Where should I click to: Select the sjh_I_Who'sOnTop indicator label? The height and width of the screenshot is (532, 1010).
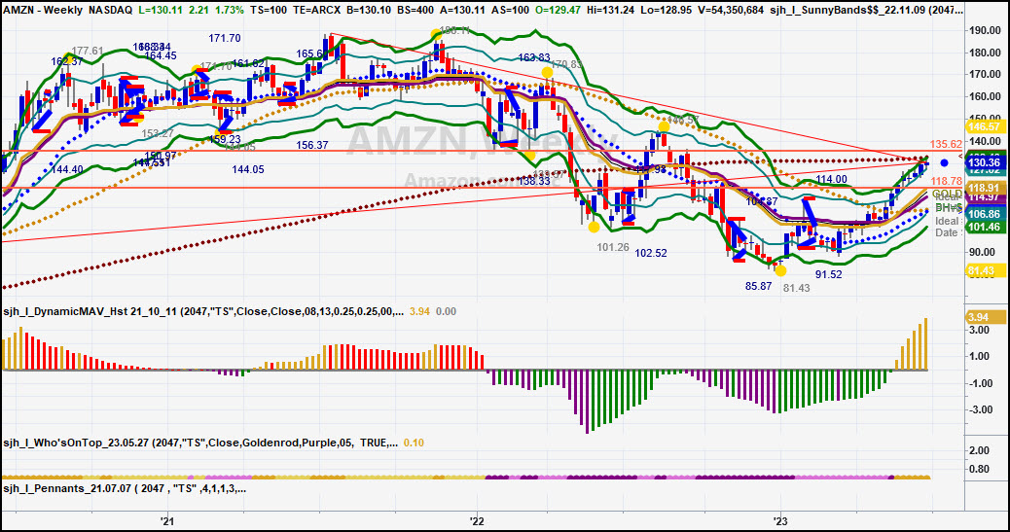[199, 443]
